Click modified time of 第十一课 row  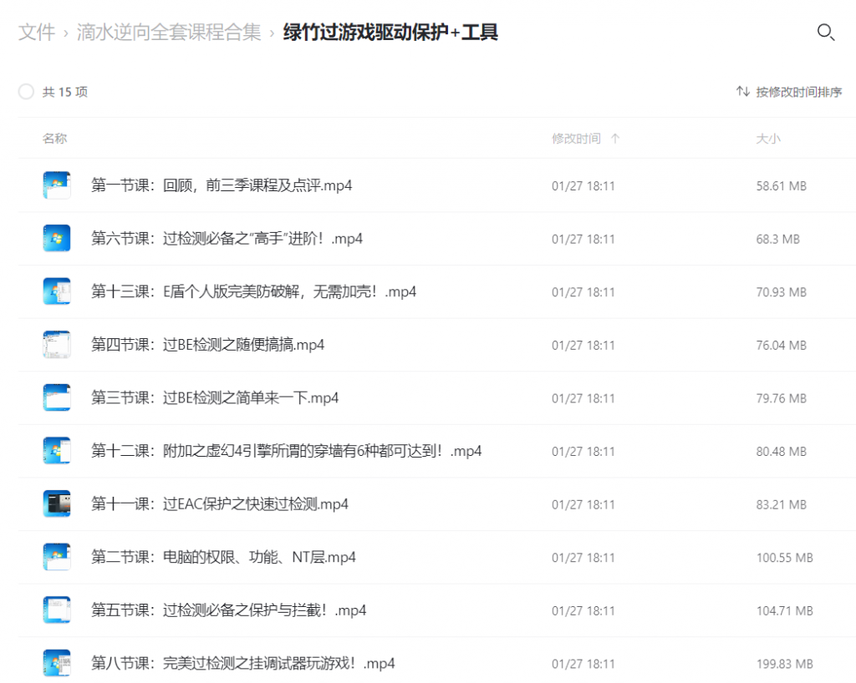[583, 505]
